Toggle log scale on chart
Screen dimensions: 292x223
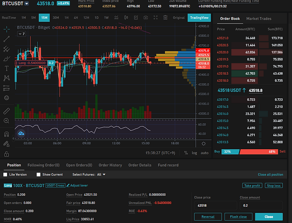(x=194, y=153)
